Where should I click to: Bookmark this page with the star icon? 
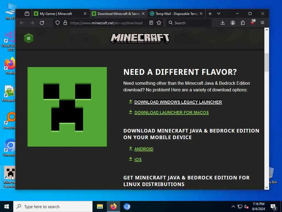159,23
